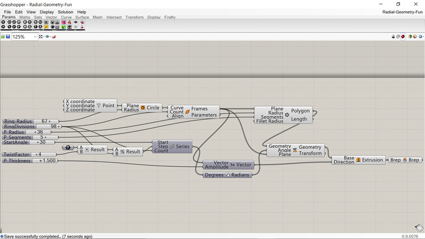Click the P_Radius slider handle at 36
The image size is (425, 239).
[x=35, y=132]
